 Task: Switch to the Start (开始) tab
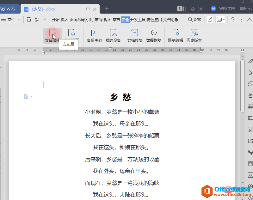click(x=56, y=20)
